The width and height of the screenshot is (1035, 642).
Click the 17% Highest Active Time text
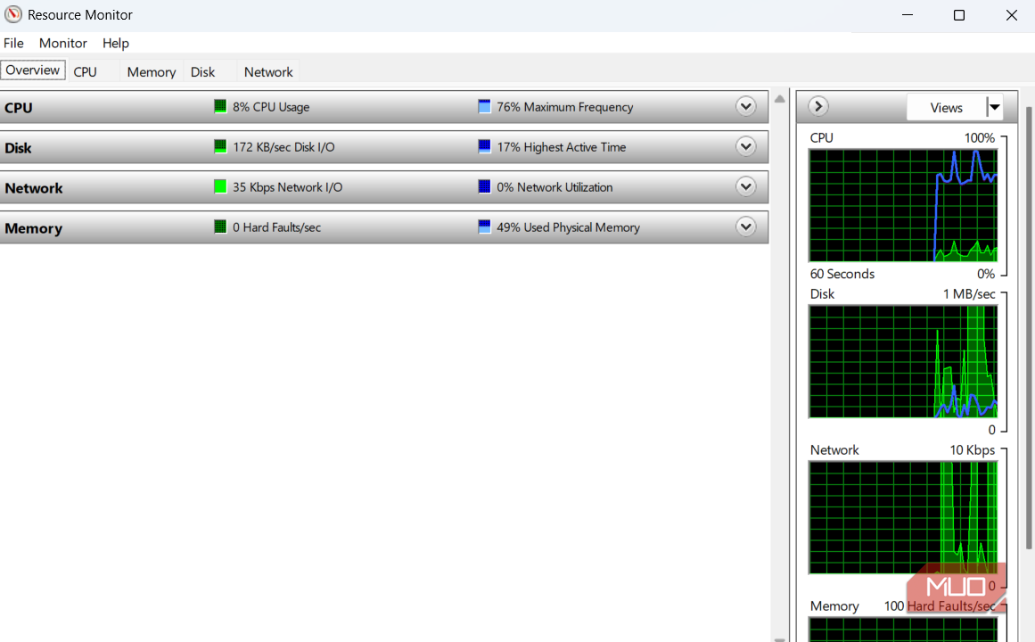[x=561, y=147]
